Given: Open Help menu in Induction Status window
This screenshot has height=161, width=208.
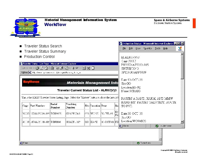Looking at the screenshot, I should point(165,48).
